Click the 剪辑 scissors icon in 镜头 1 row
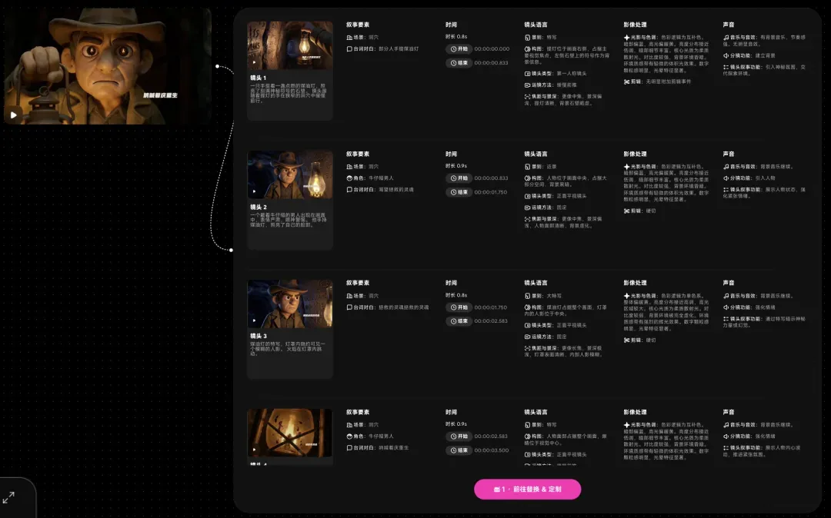 point(626,82)
